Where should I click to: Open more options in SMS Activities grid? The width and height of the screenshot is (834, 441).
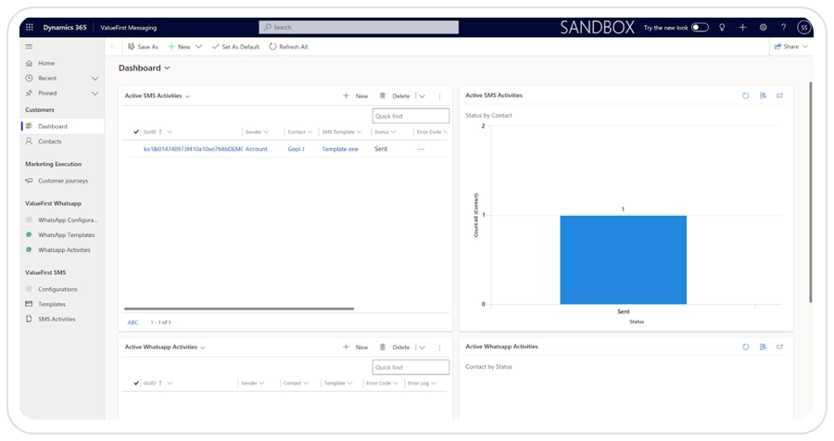tap(439, 96)
